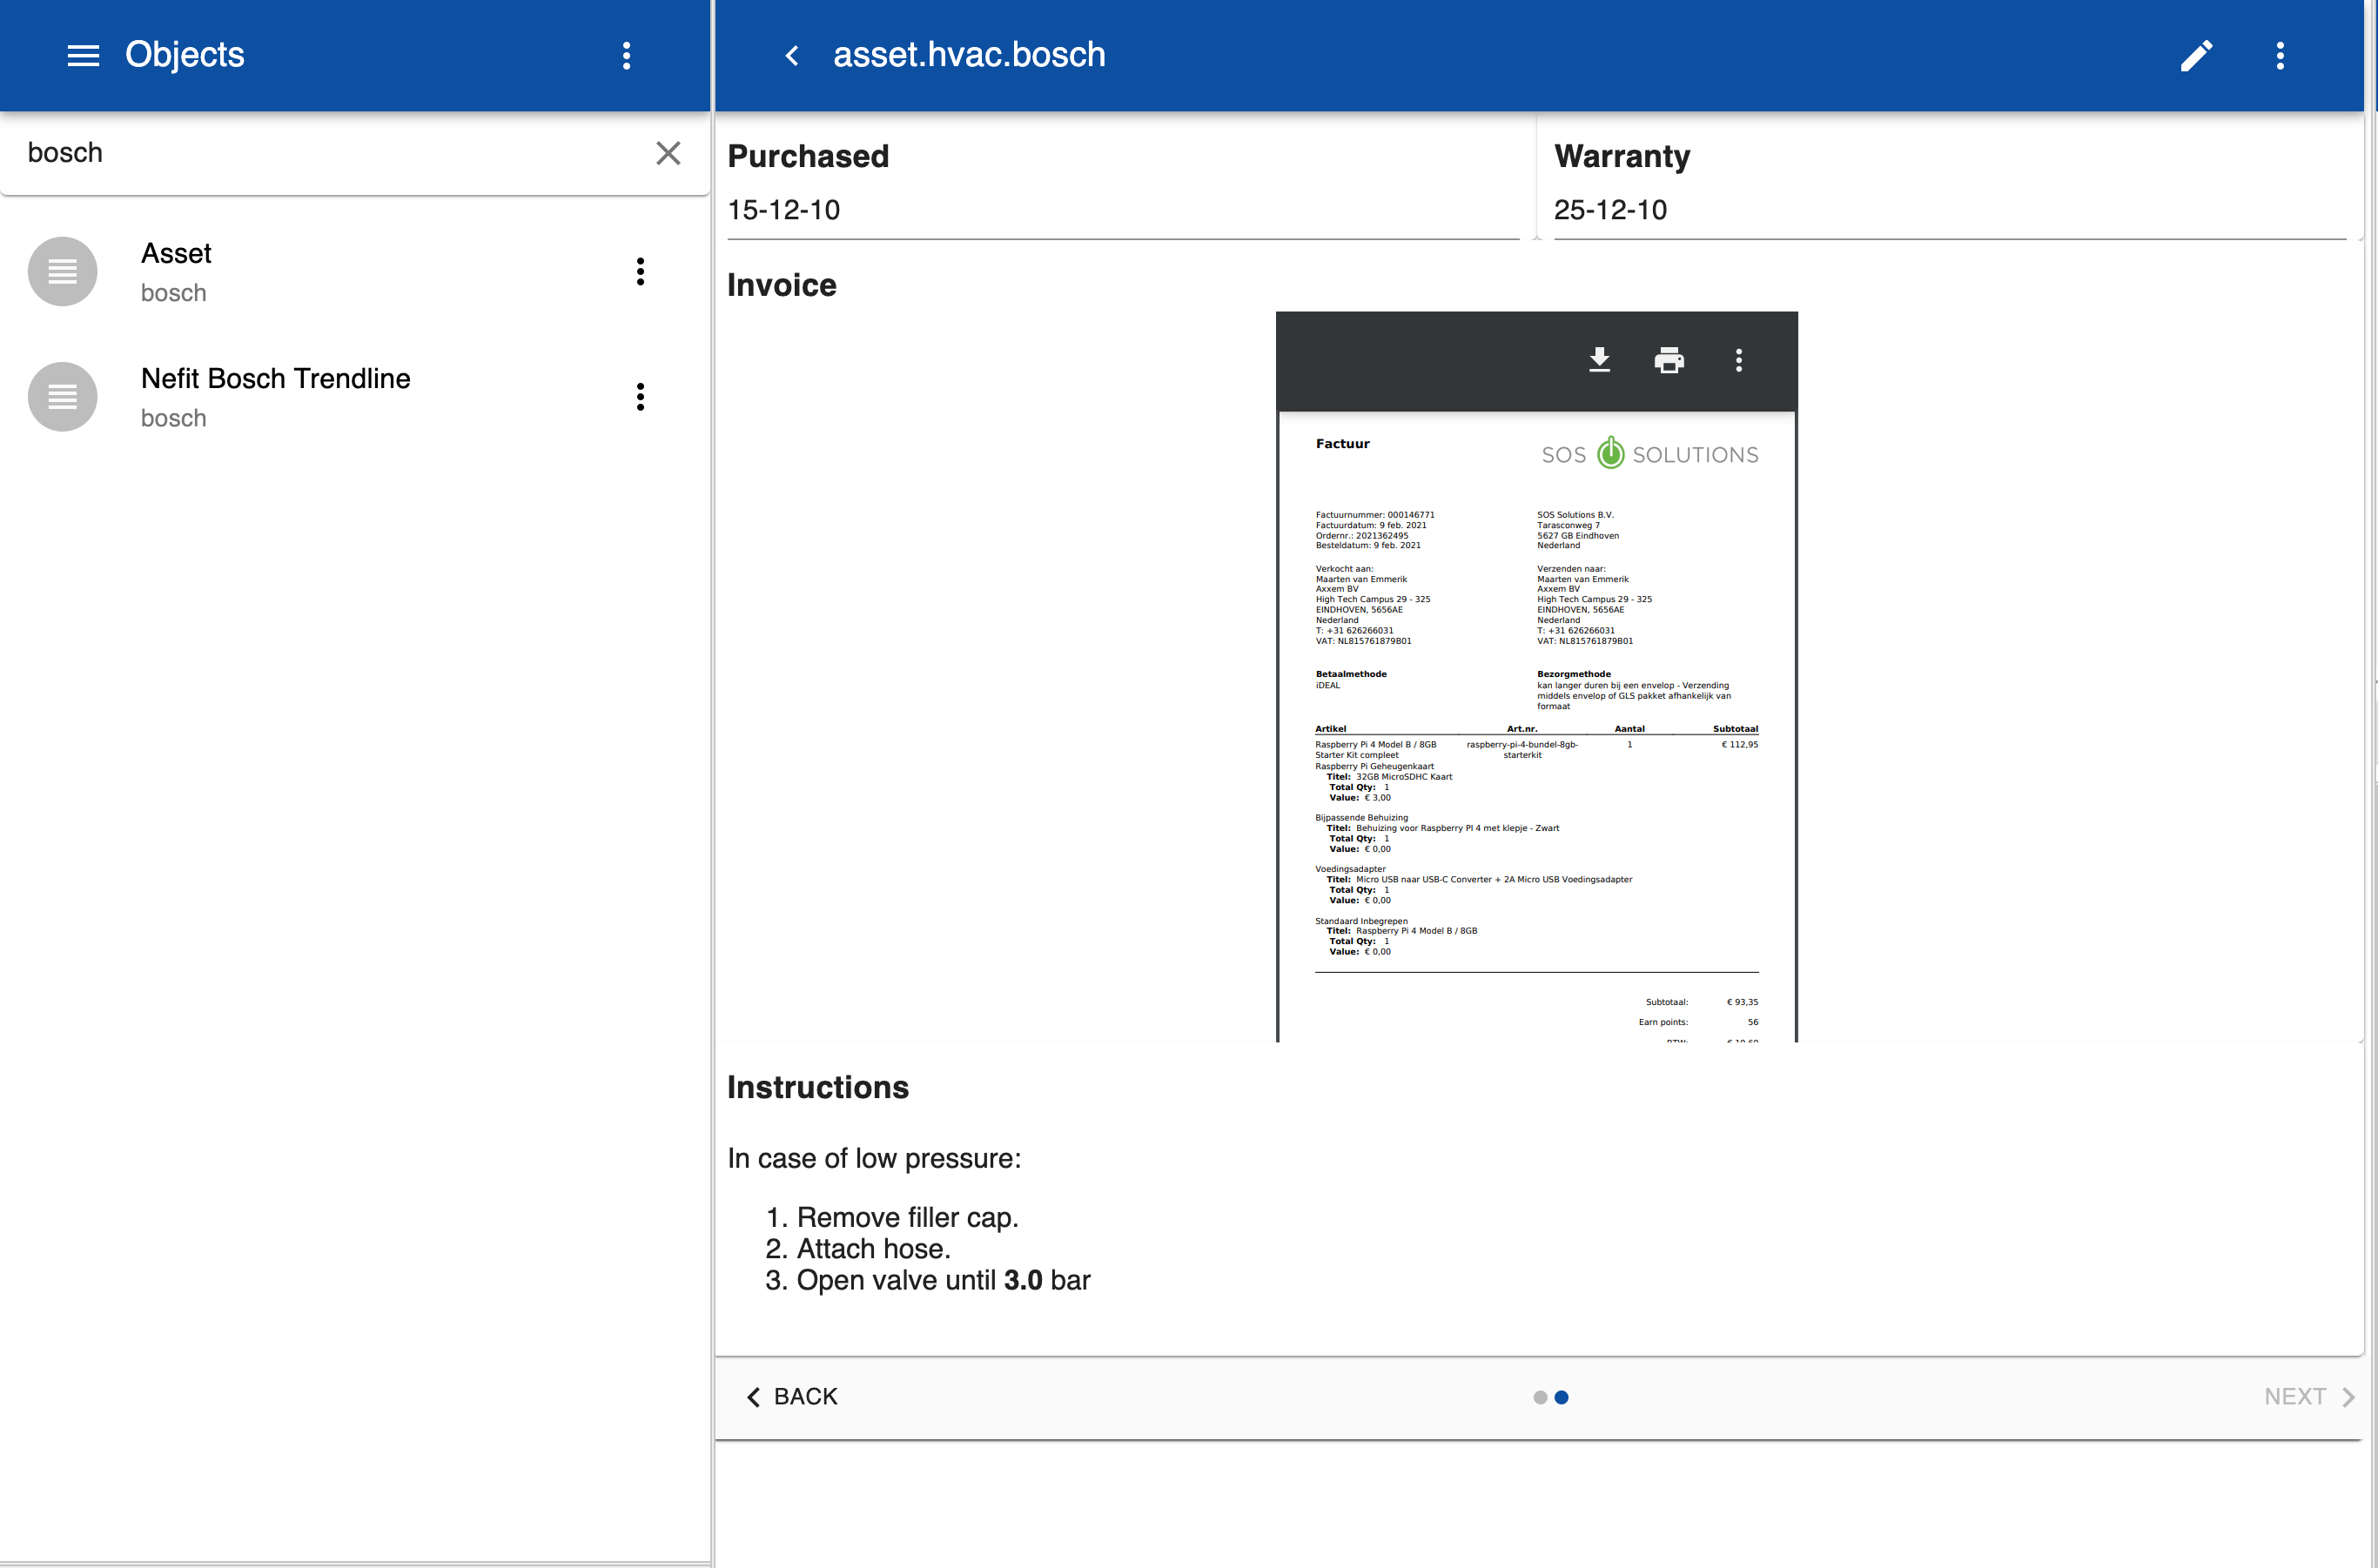Open Objects panel overflow menu
This screenshot has width=2378, height=1568.
626,55
